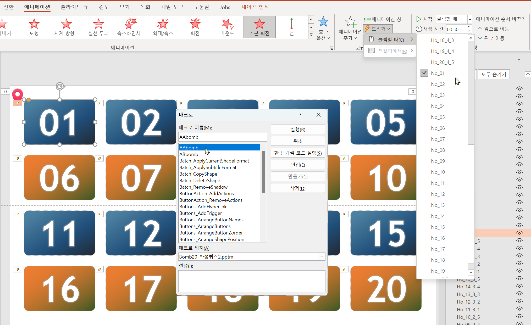Open the Start (시작) timing dropdown
Screen dimensions: 531x325
point(470,19)
